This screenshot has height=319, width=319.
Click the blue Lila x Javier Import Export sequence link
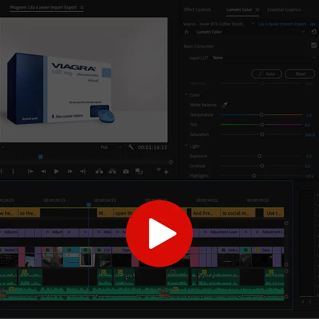(287, 24)
